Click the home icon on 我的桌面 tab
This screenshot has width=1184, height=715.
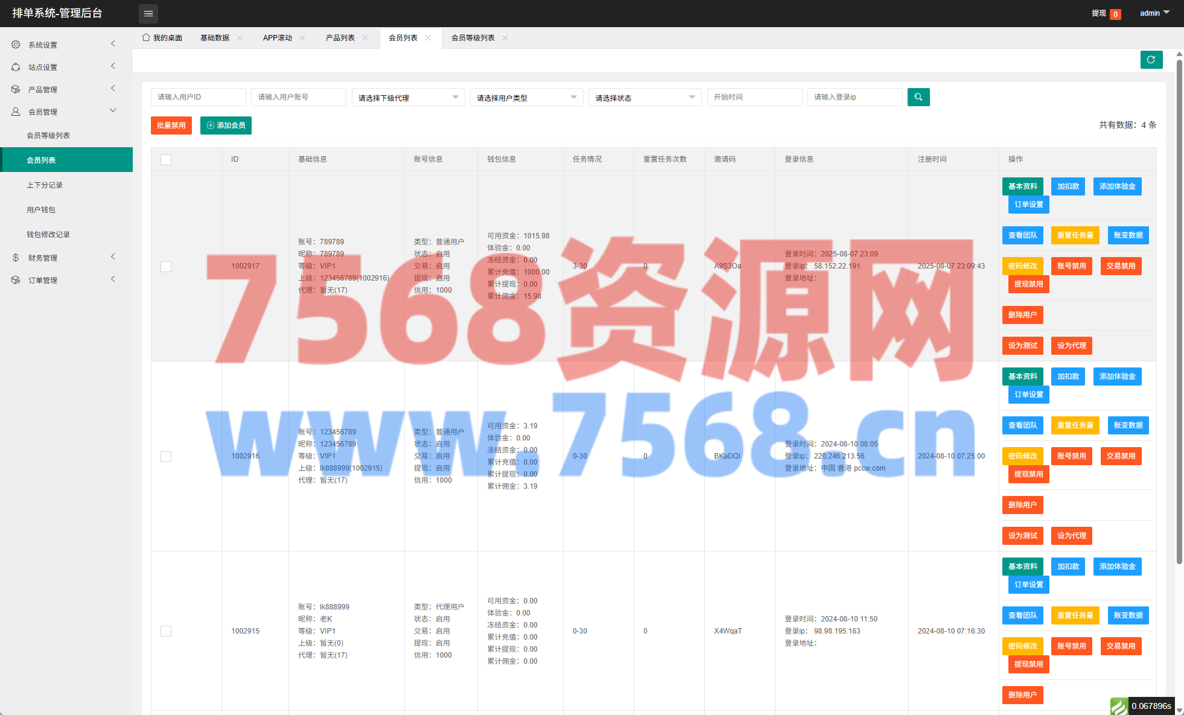point(146,37)
